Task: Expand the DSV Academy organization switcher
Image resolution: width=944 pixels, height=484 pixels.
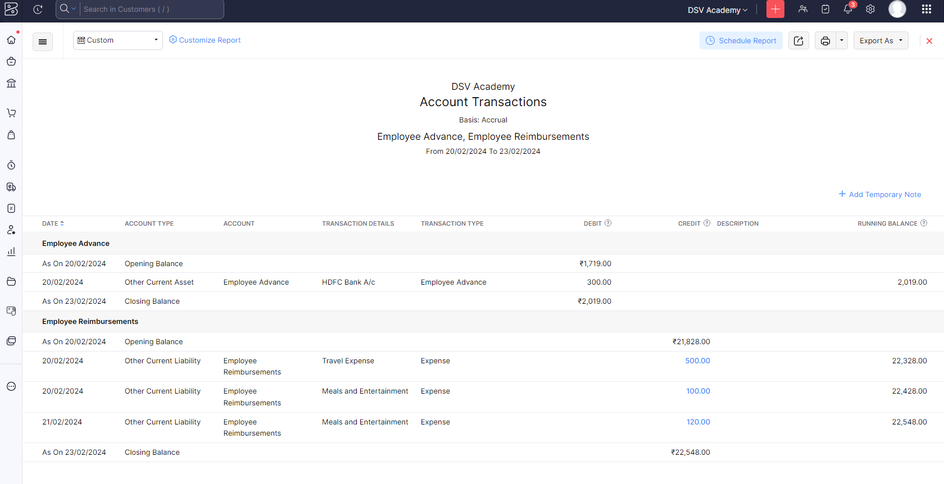Action: (718, 10)
